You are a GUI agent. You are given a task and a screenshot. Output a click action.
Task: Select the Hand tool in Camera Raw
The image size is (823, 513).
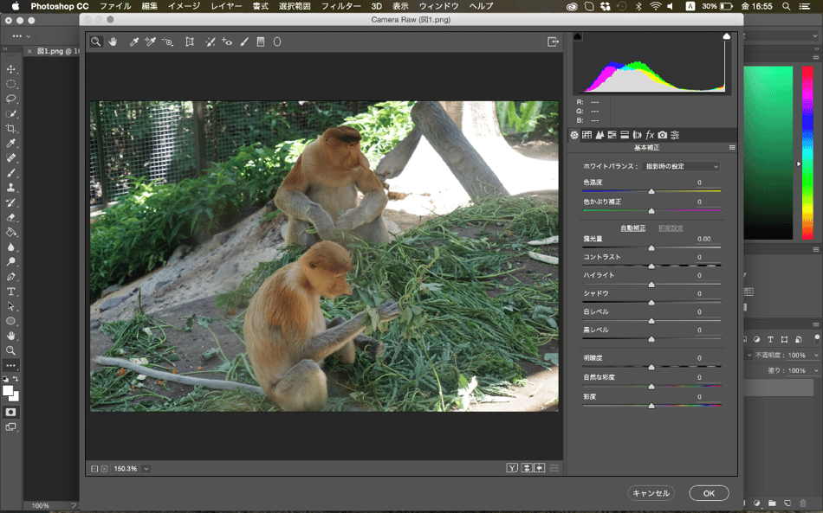[x=113, y=42]
